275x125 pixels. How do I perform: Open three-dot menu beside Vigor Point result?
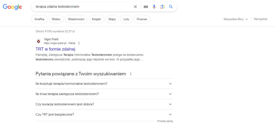point(79,43)
